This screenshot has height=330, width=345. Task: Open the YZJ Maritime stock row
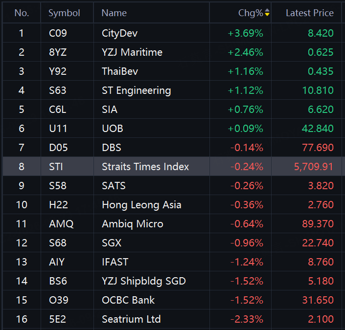tap(172, 52)
